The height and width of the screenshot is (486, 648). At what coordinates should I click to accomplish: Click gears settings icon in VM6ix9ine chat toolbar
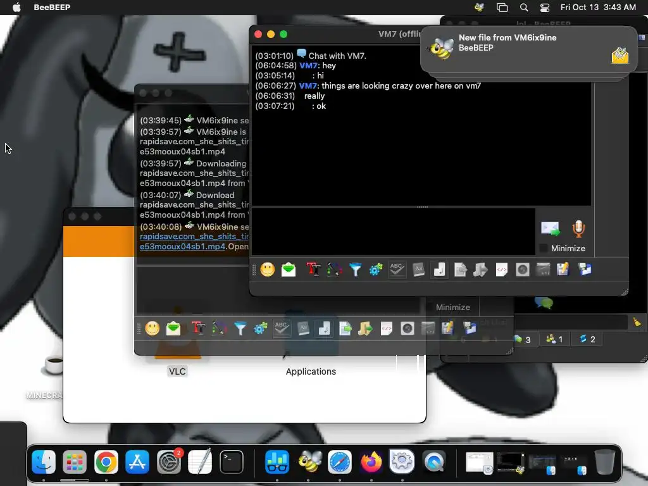(260, 328)
